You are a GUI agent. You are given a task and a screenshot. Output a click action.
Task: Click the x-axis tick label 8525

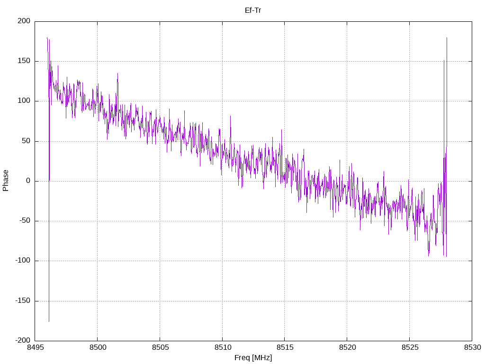pos(410,347)
